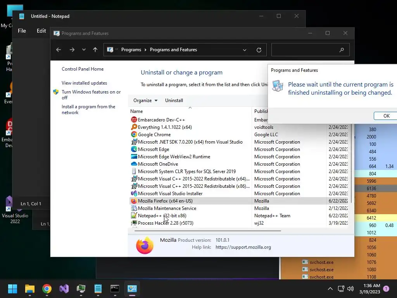Click Uninstall in the command bar
The height and width of the screenshot is (298, 397).
[x=174, y=100]
